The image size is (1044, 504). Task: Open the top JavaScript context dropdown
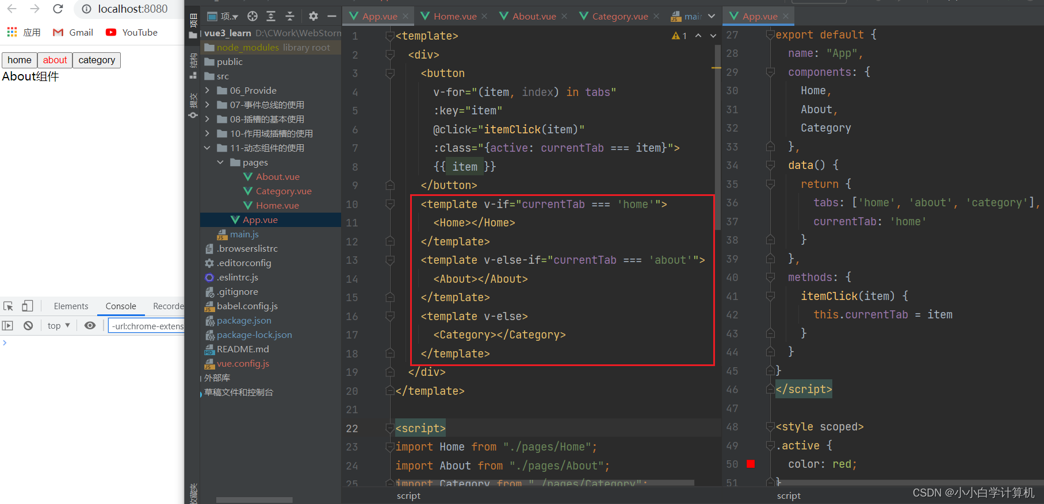[59, 326]
